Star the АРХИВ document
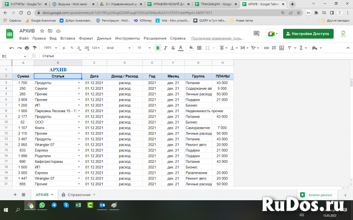Screen dimensions: 353x220 pyautogui.click(x=42, y=31)
